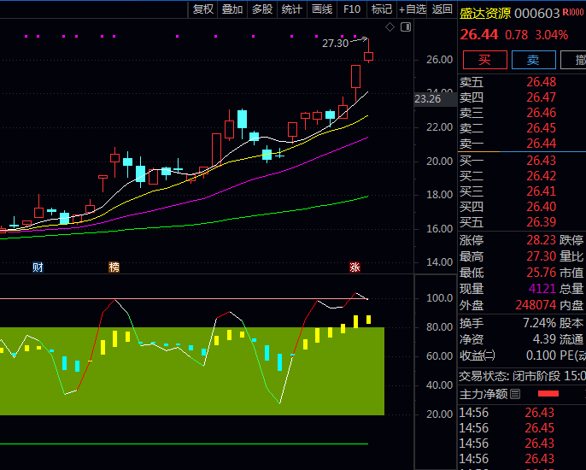Select the 卖三 price 26.46
The image size is (586, 470).
pos(542,113)
